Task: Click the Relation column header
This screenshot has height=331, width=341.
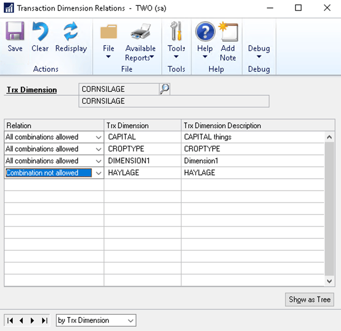Action: (54, 125)
